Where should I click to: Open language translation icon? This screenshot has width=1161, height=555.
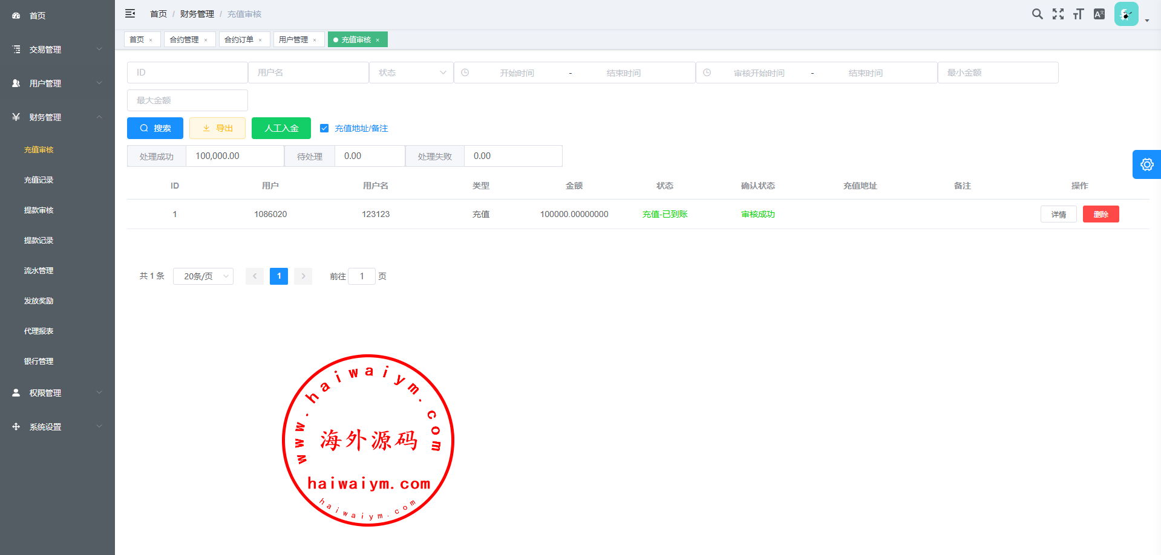click(1099, 14)
